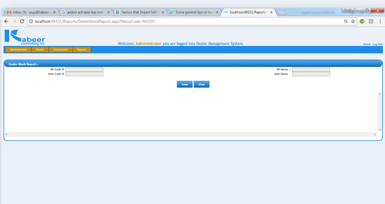Viewport: 385px width, 204px height.
Task: Click the browser back arrow
Action: (x=6, y=21)
